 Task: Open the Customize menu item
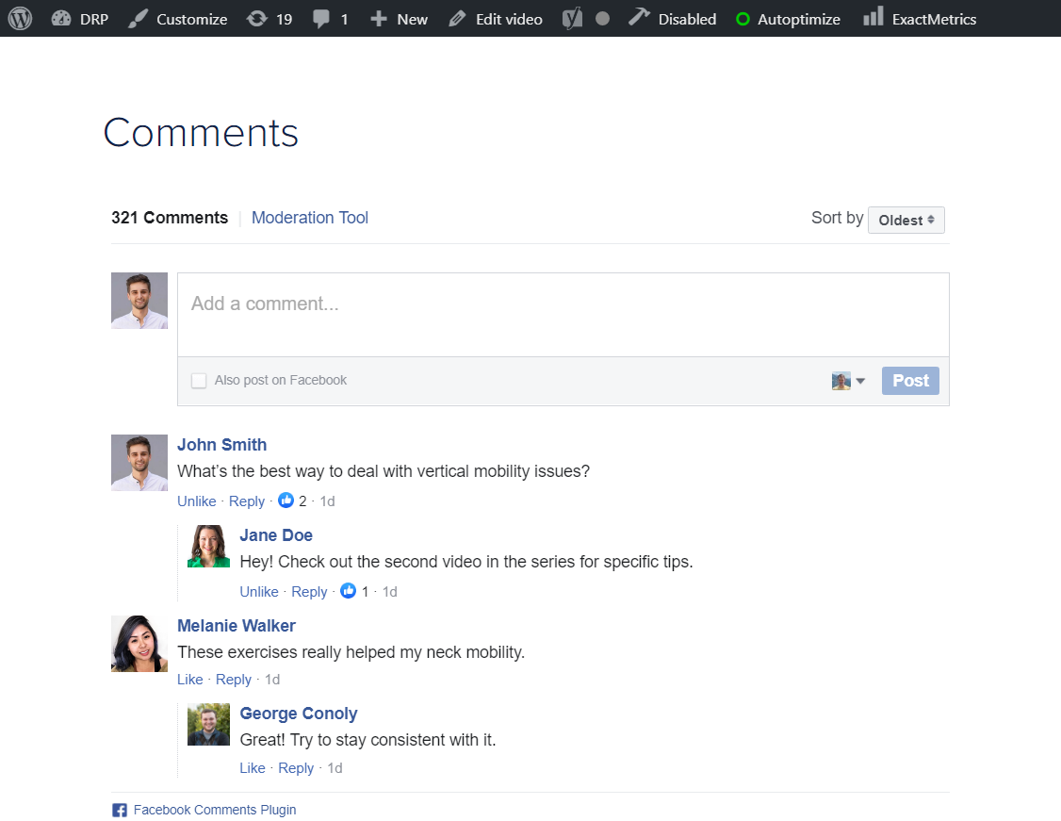tap(191, 19)
